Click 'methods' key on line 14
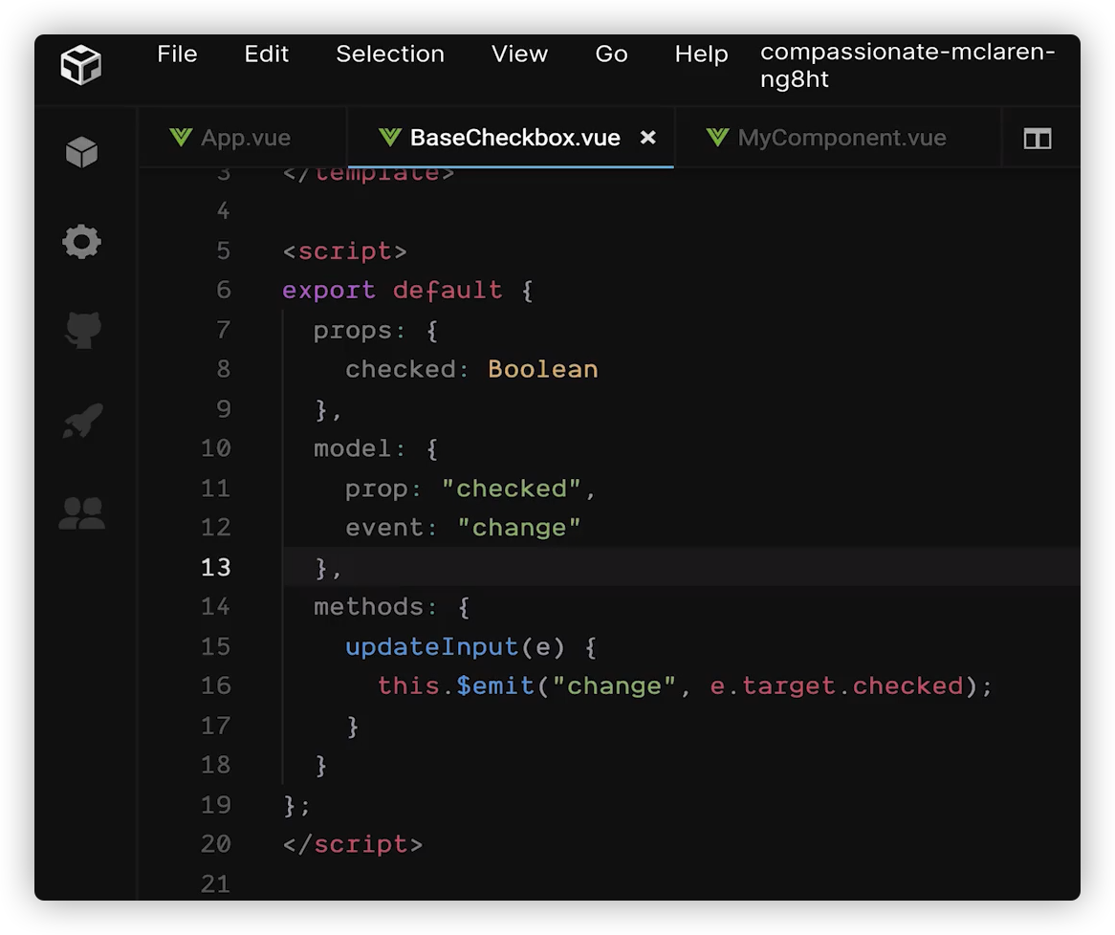Image resolution: width=1115 pixels, height=935 pixels. [x=368, y=606]
